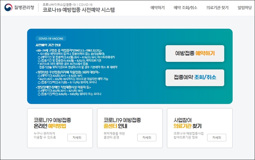Click the 사전예약 기간 안내 heading
Image resolution: width=255 pixels, height=160 pixels.
click(x=48, y=45)
